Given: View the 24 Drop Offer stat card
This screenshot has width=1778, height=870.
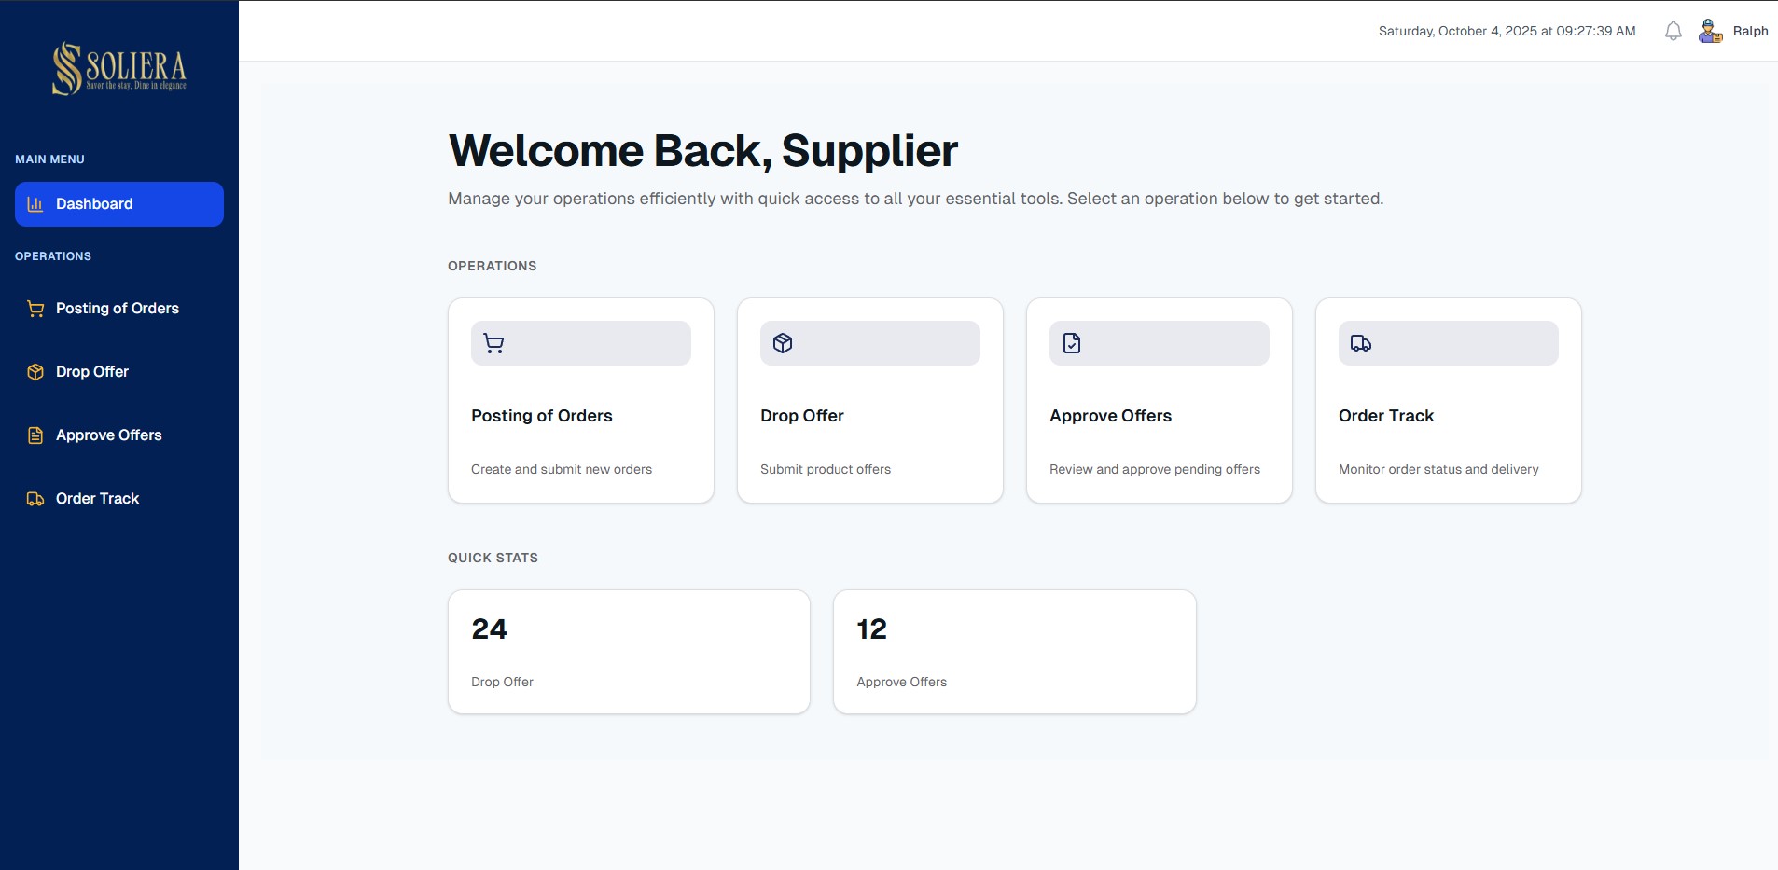Looking at the screenshot, I should (x=629, y=652).
